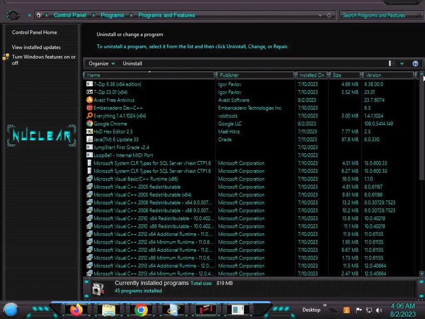Click the Programs breadcrumb
Viewport: 425px width, 319px height.
tap(112, 15)
